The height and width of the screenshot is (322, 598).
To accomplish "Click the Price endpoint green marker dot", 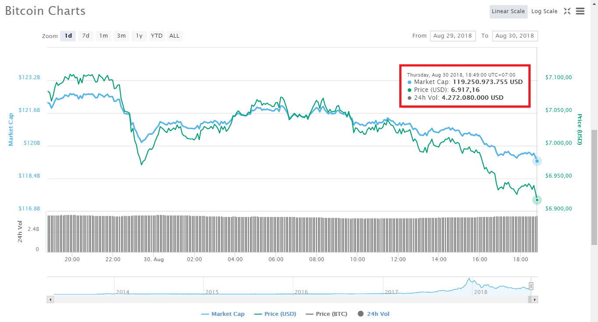I will click(537, 200).
